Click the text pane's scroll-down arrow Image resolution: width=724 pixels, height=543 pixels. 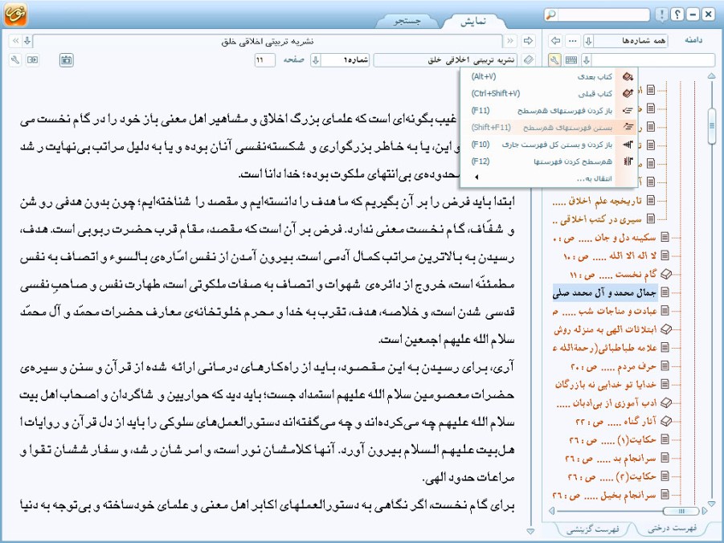530,532
